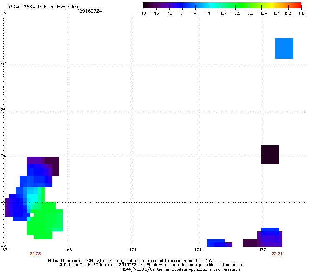The image size is (309, 272).
Task: Click the longitude label 177
Action: coord(263,250)
